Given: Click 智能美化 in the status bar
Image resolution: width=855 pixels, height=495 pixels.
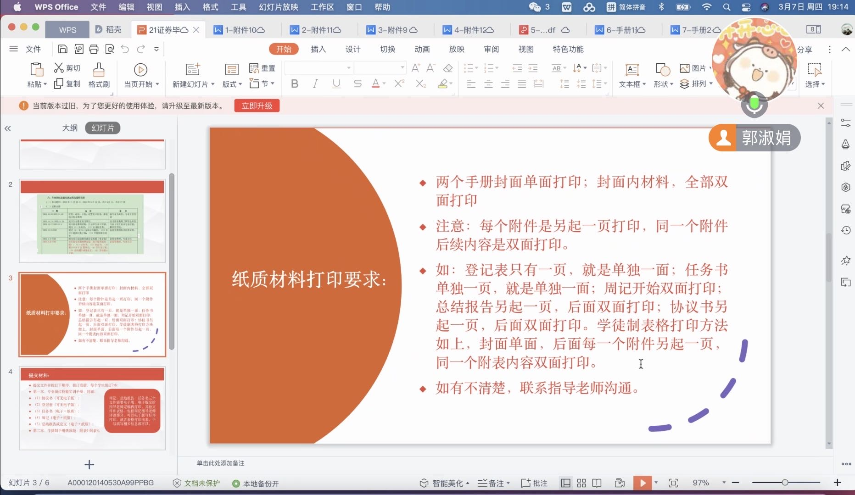Looking at the screenshot, I should point(444,483).
